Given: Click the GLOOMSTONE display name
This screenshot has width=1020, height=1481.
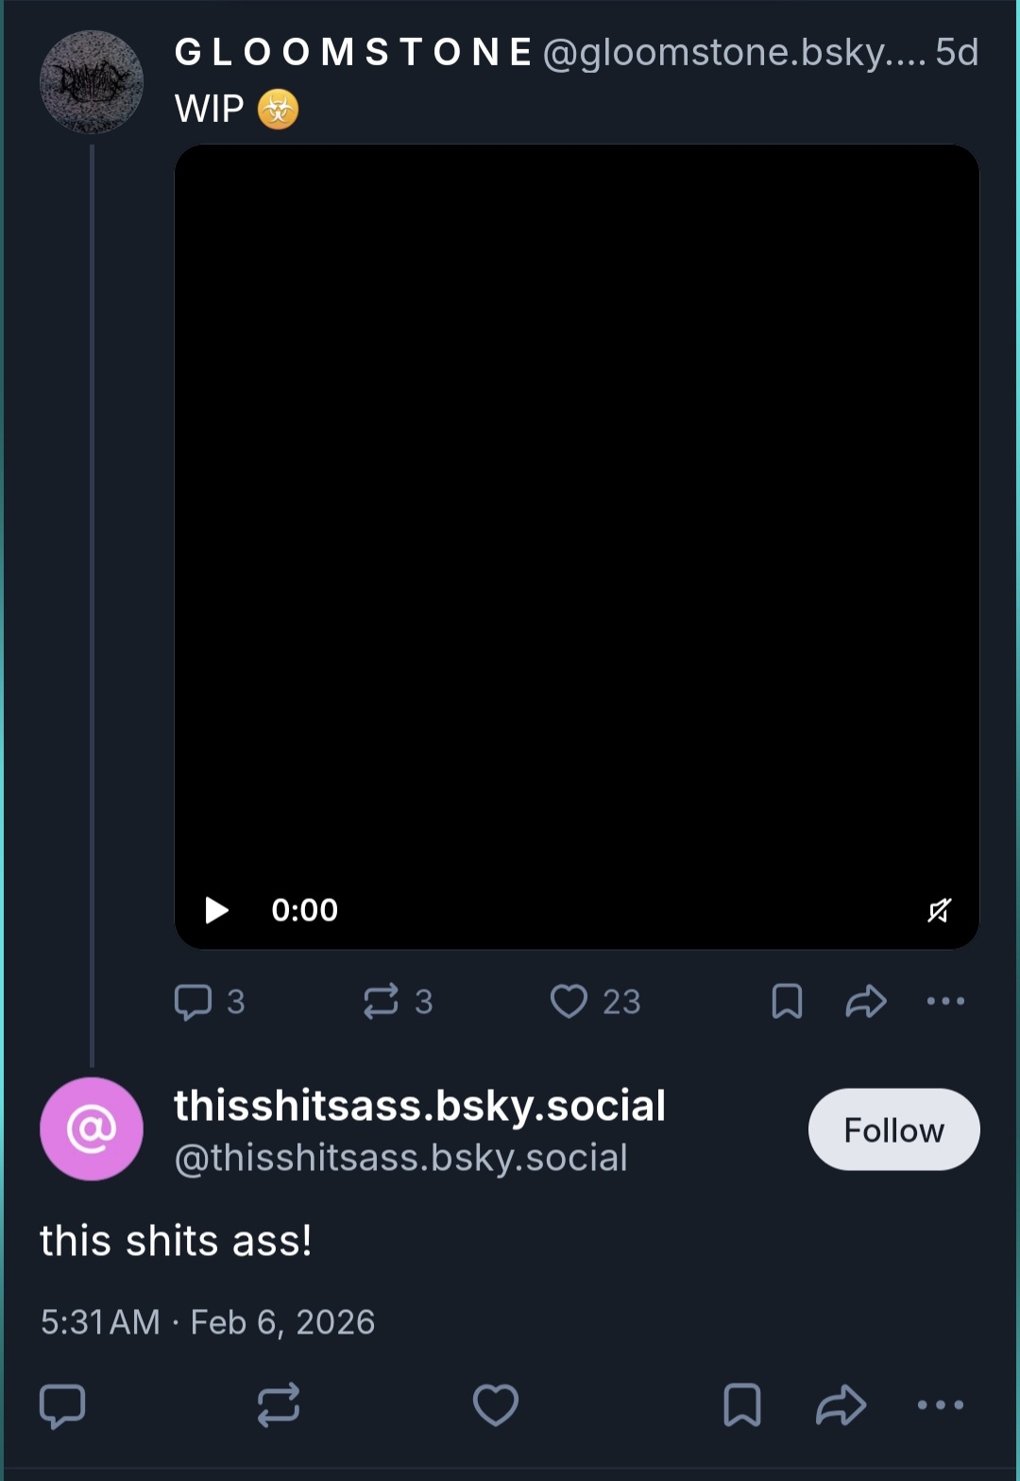Looking at the screenshot, I should (x=354, y=53).
